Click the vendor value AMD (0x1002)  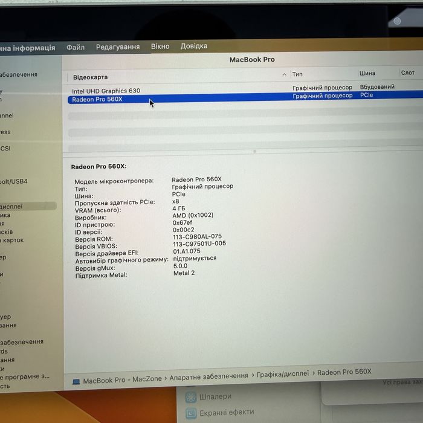coord(193,215)
